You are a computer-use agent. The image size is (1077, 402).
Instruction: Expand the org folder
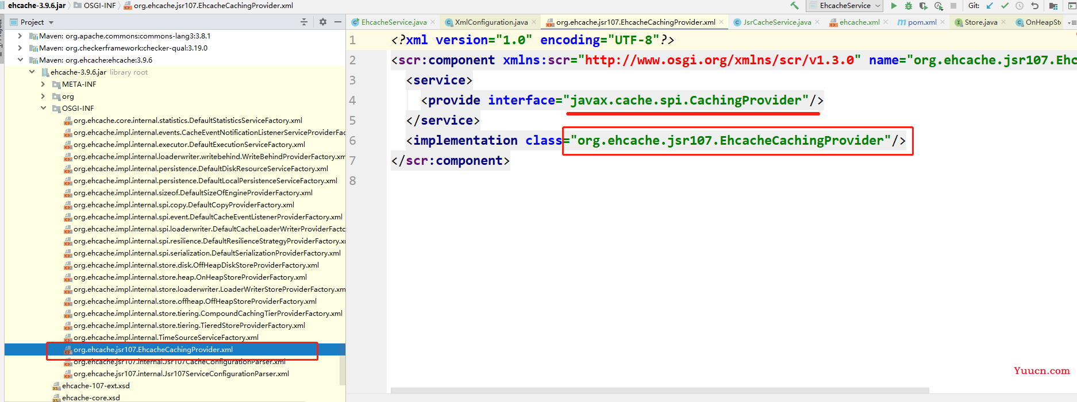coord(43,96)
